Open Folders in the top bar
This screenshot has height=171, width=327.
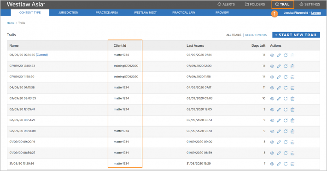pos(255,5)
